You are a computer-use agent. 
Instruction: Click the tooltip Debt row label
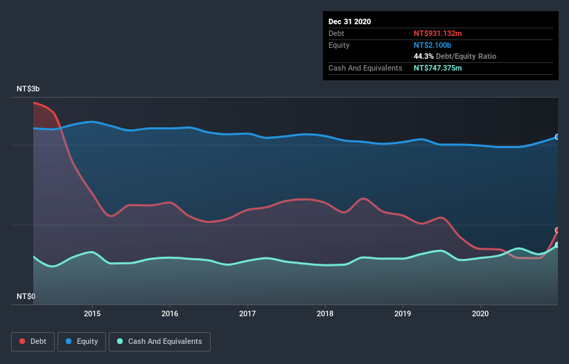click(x=336, y=33)
